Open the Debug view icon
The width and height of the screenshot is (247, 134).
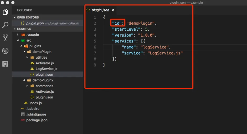5,51
